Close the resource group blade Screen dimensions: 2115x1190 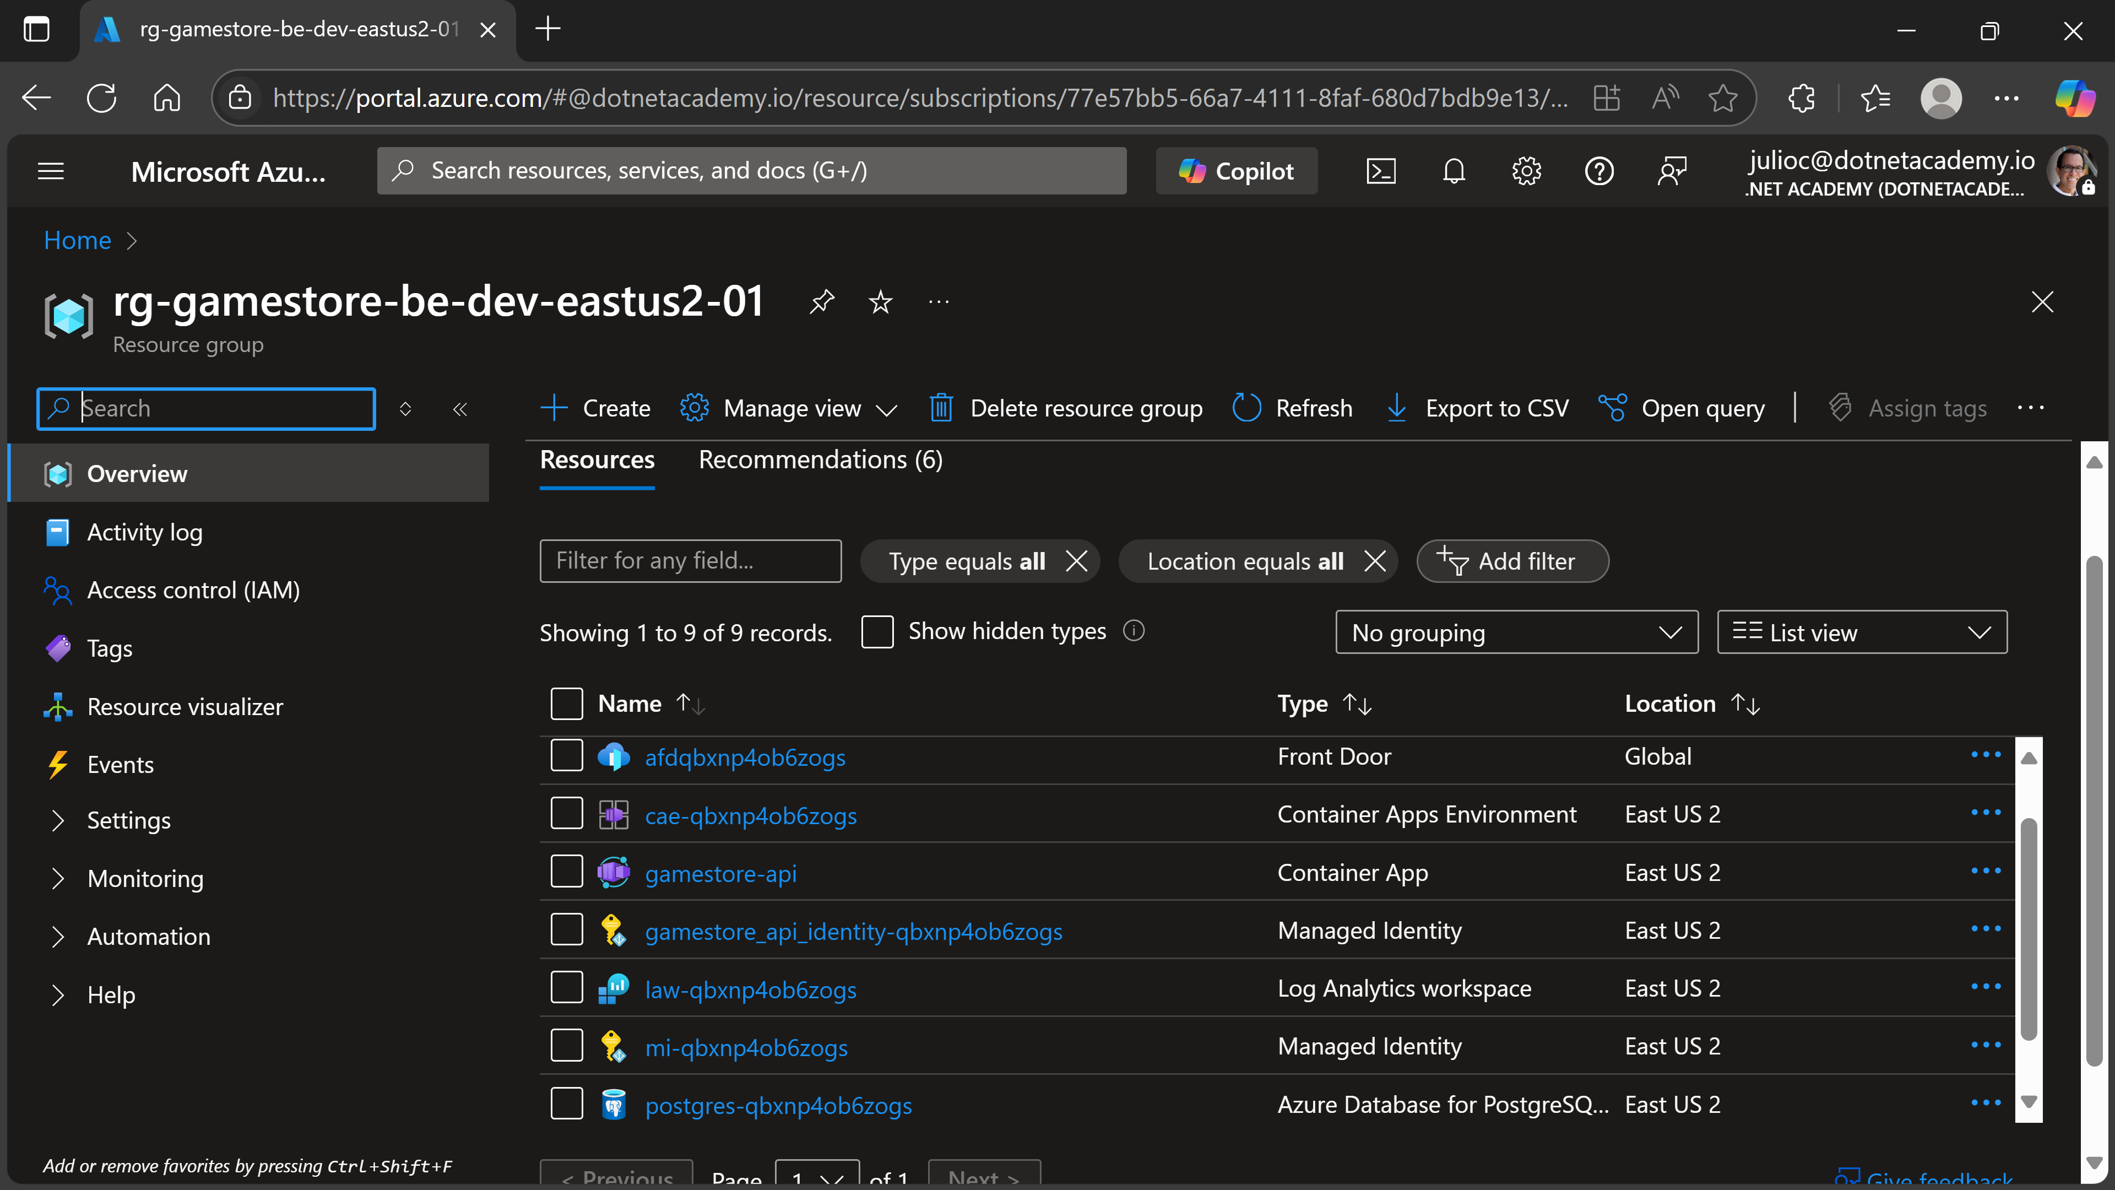coord(2042,301)
